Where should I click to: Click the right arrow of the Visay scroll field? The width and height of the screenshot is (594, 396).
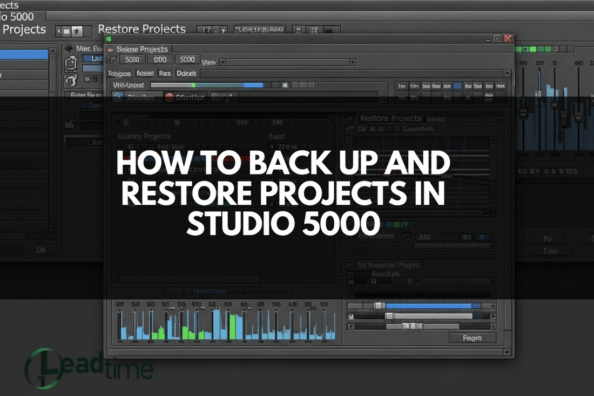point(353,62)
